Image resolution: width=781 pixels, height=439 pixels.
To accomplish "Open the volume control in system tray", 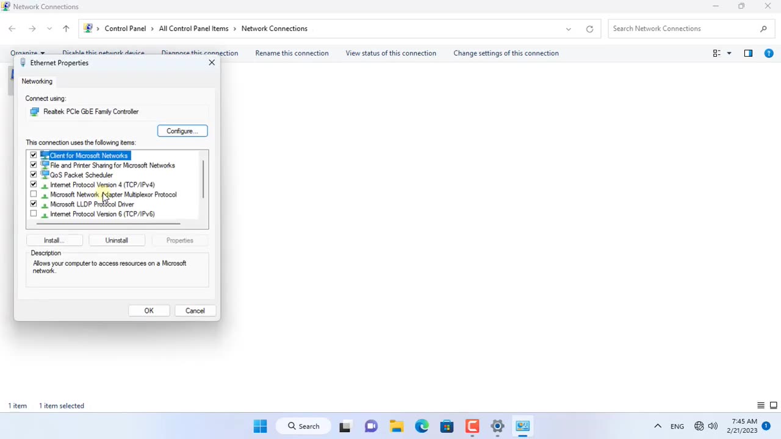I will (713, 426).
